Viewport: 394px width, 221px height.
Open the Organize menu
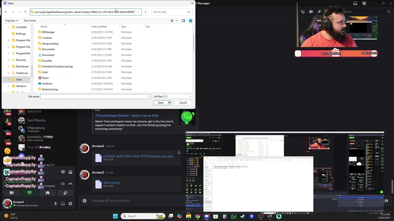point(11,21)
